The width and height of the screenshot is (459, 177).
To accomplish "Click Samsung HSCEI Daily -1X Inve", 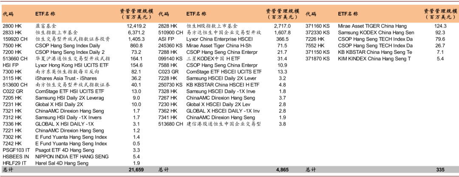I will (x=221, y=91).
